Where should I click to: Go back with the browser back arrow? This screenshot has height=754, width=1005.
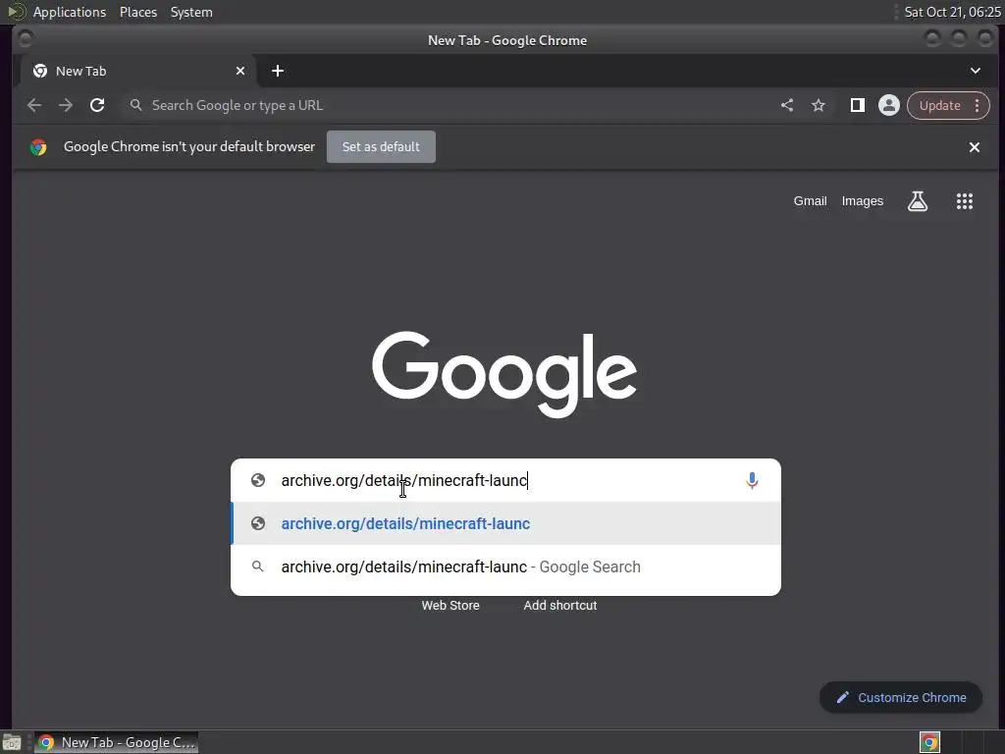coord(34,105)
